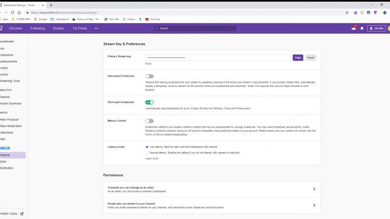Reset the primary stream key
This screenshot has height=219, width=390.
click(x=311, y=58)
